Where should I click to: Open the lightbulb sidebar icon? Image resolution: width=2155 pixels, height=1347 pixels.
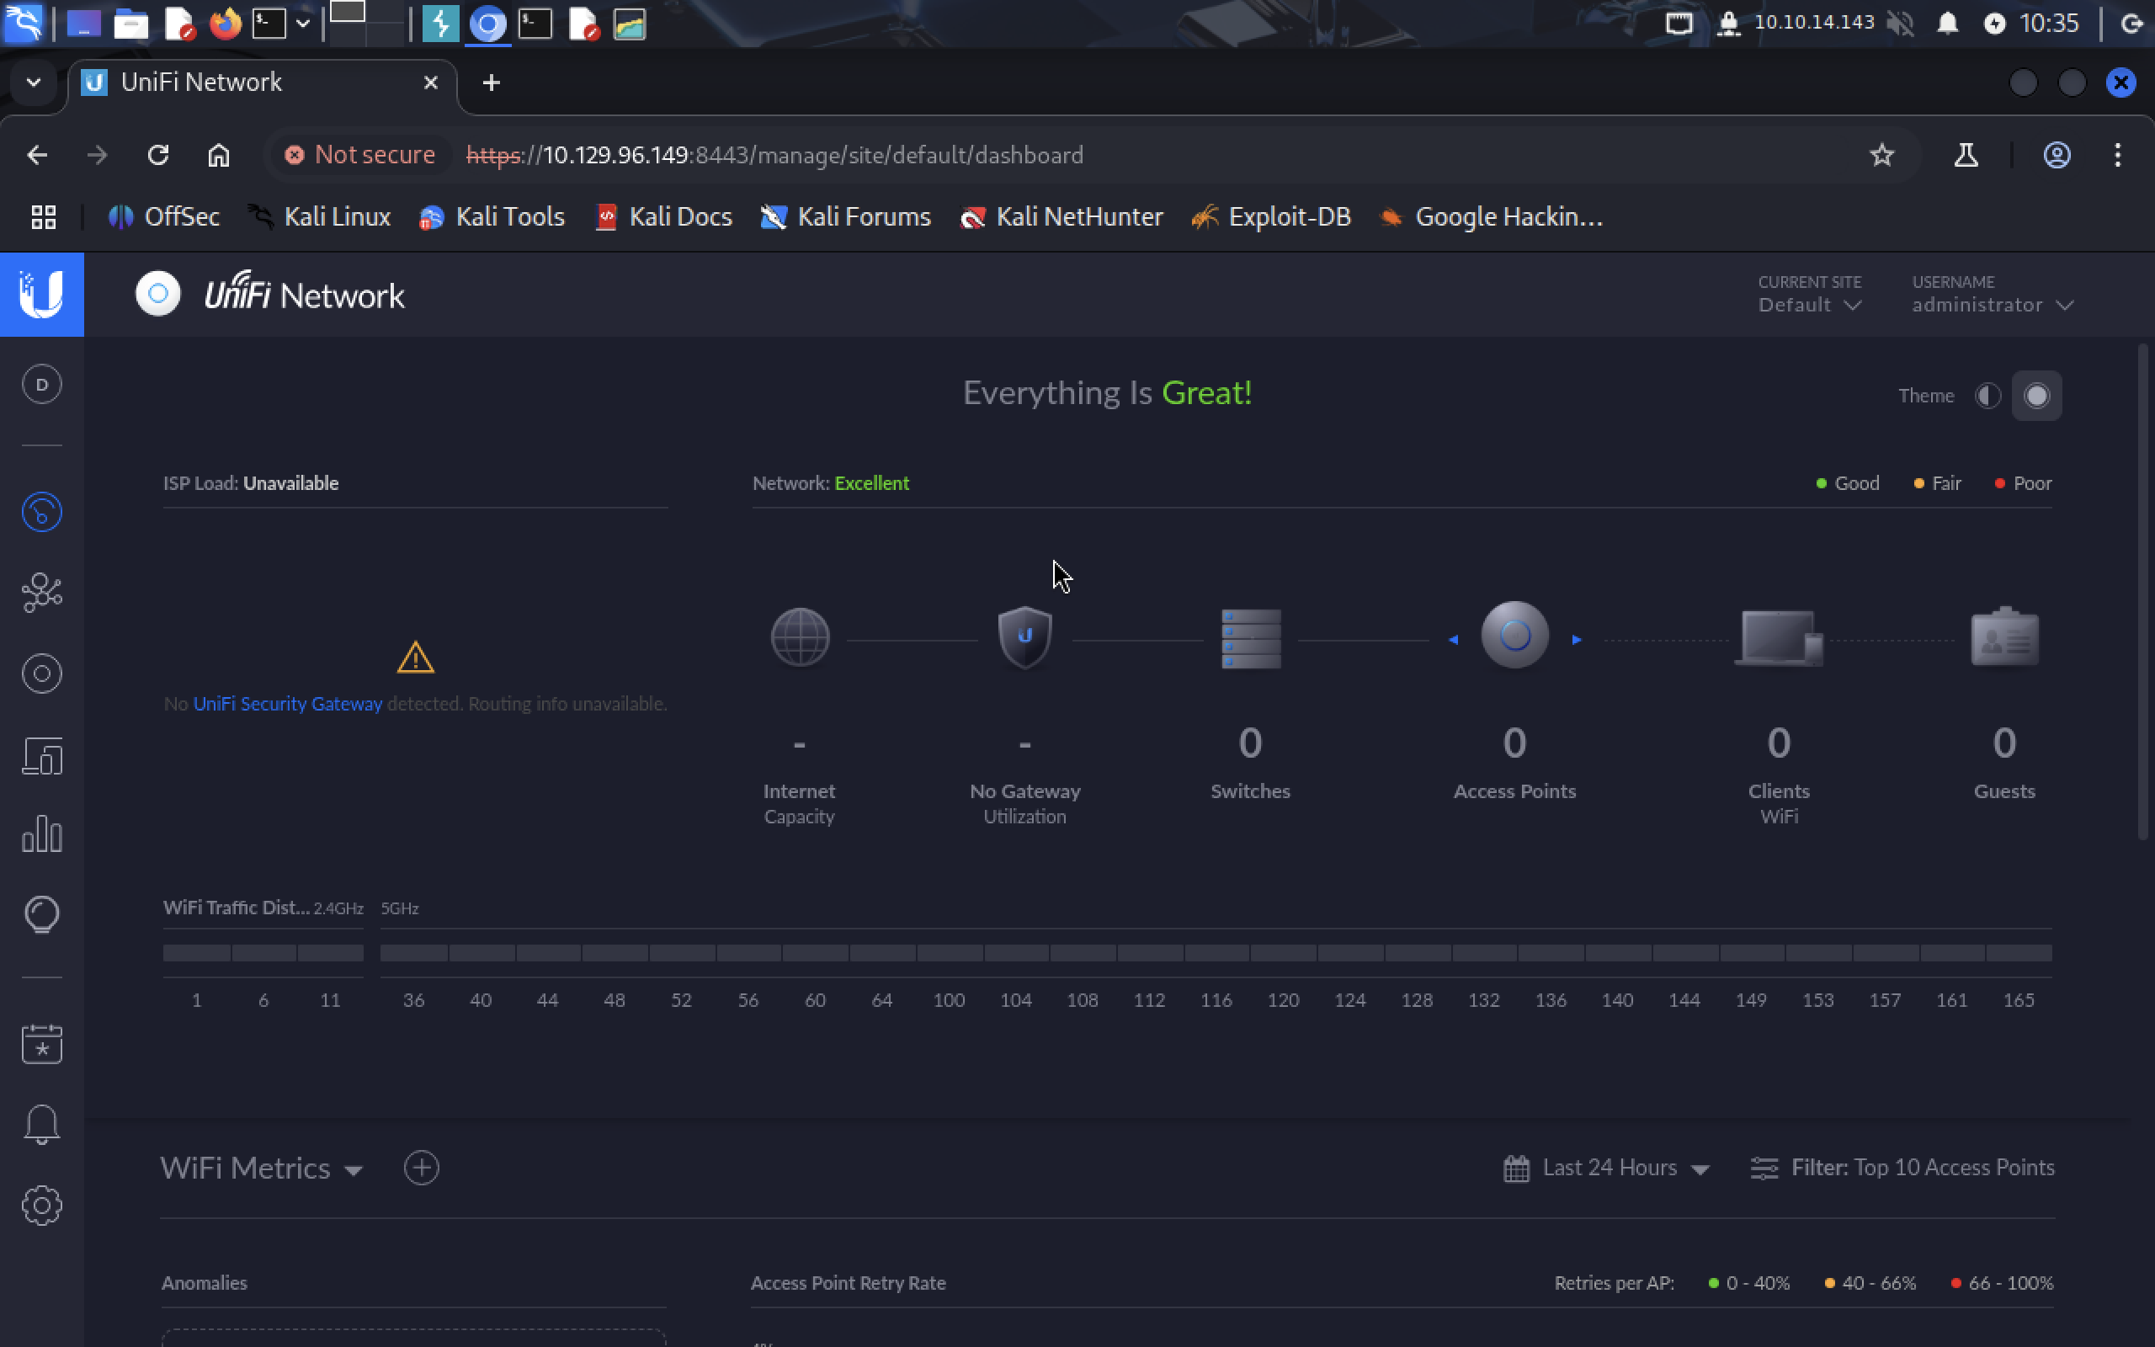point(42,915)
